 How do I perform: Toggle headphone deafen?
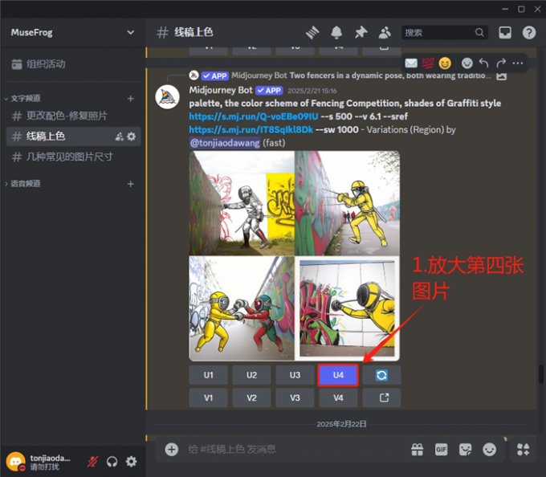(x=112, y=462)
